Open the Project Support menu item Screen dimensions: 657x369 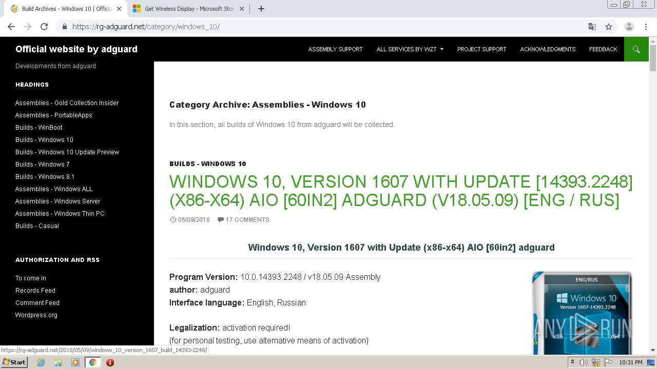(x=481, y=49)
